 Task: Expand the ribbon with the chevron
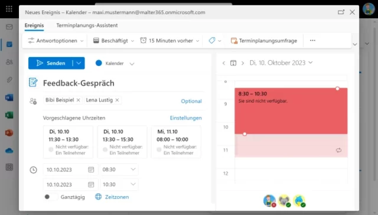point(354,44)
